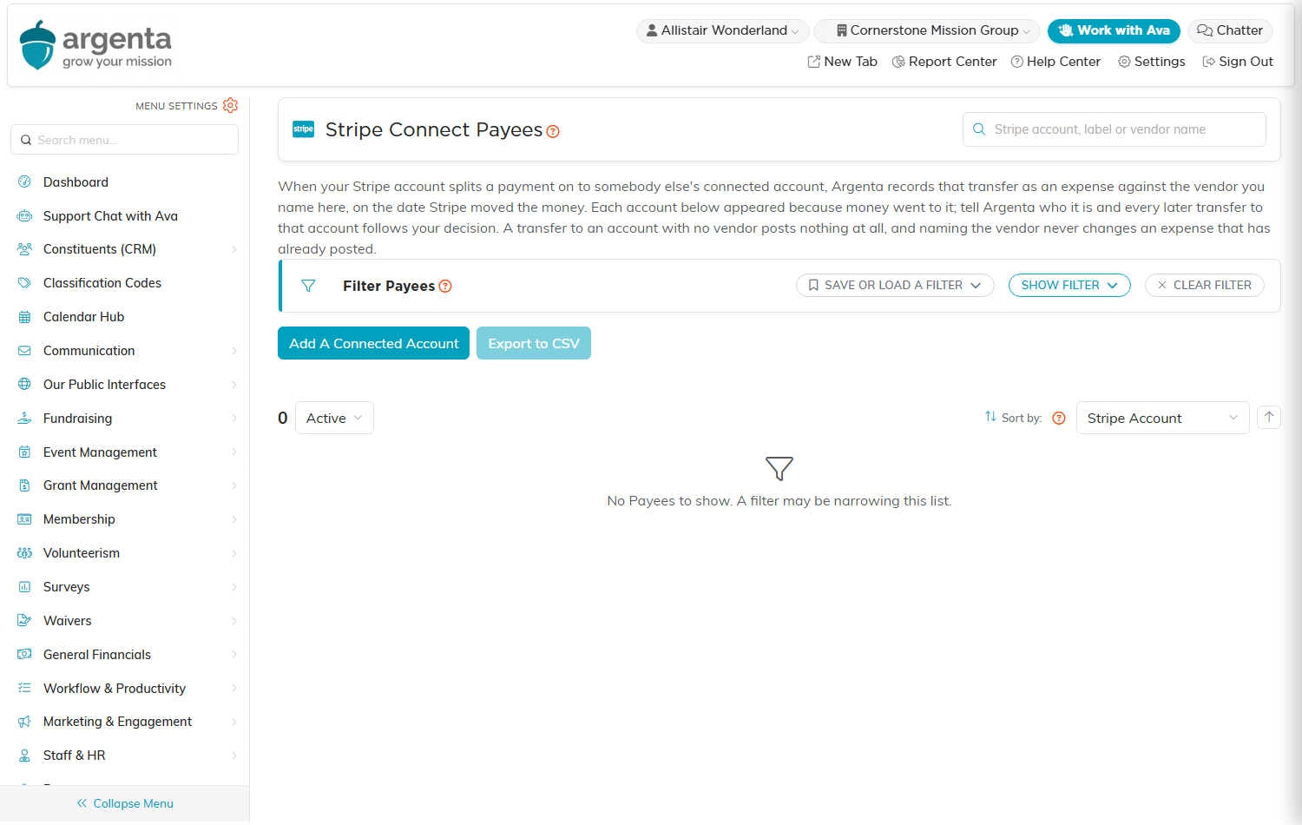
Task: Click the funnel icon in Filter Payees
Action: coord(308,286)
